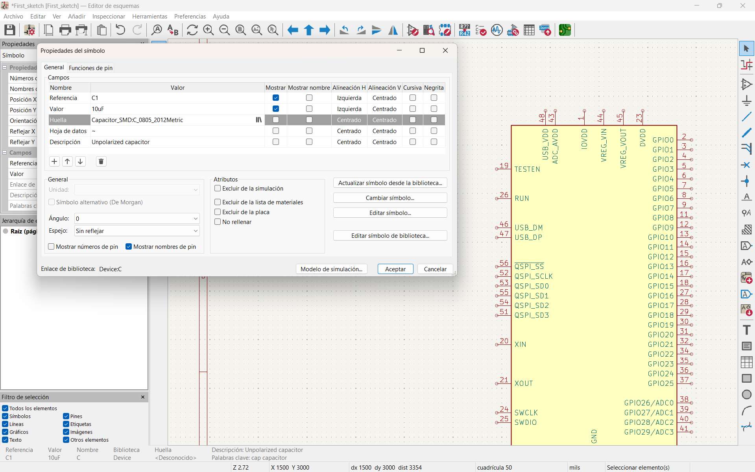Uncheck 'Mostrar' for the Referencia field
Image resolution: width=755 pixels, height=472 pixels.
(275, 98)
